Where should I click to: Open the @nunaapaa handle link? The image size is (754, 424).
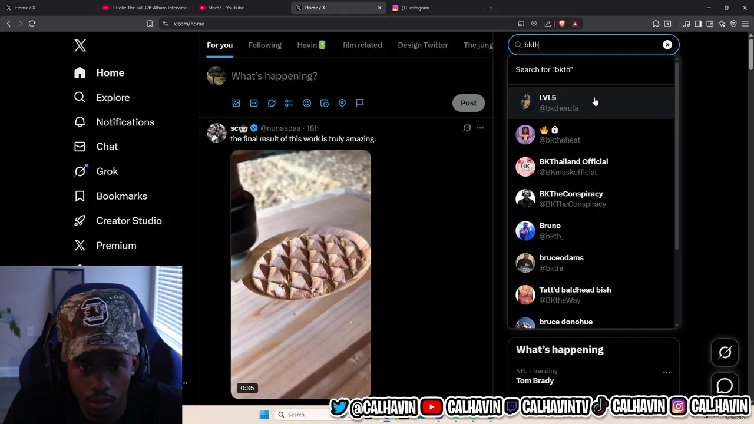280,128
